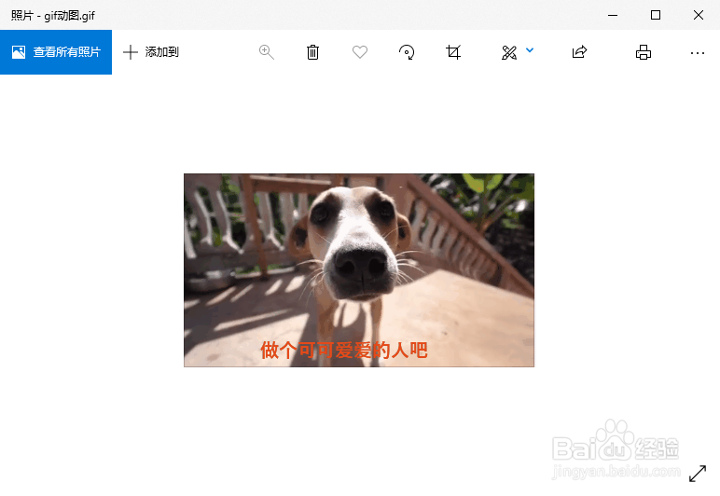
Task: Open the 查看所有照片 view
Action: point(56,52)
